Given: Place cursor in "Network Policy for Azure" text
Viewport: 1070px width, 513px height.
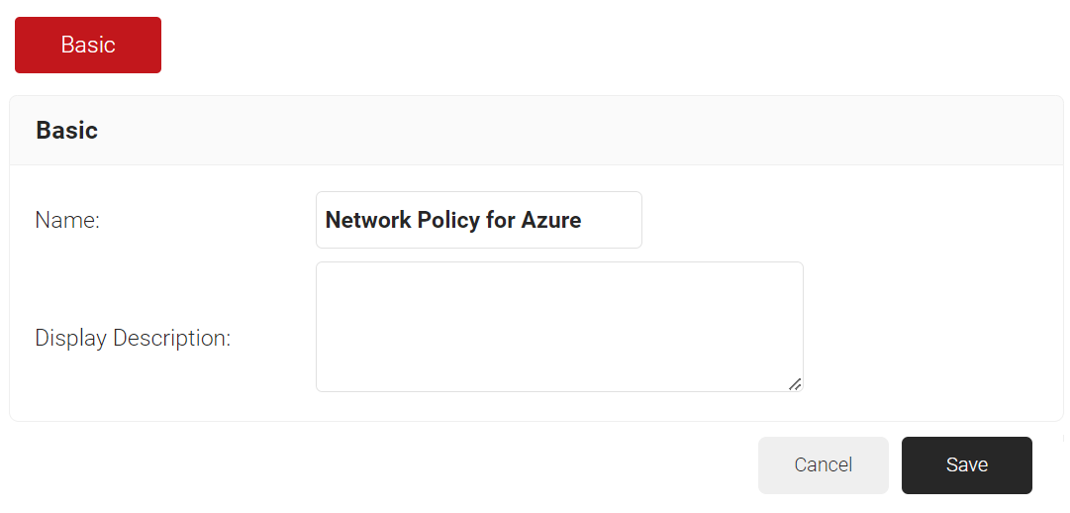Looking at the screenshot, I should click(x=453, y=220).
